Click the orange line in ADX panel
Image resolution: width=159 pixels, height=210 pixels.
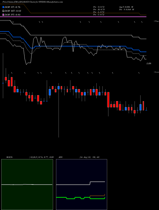pos(97,196)
